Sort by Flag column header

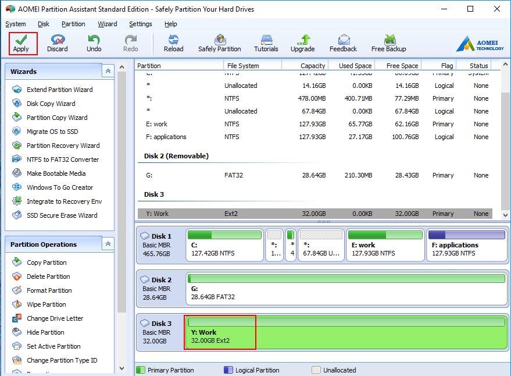coord(439,66)
